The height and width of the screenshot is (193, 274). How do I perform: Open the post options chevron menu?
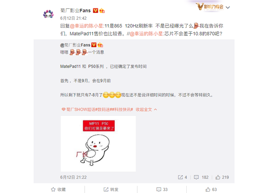coord(228,8)
